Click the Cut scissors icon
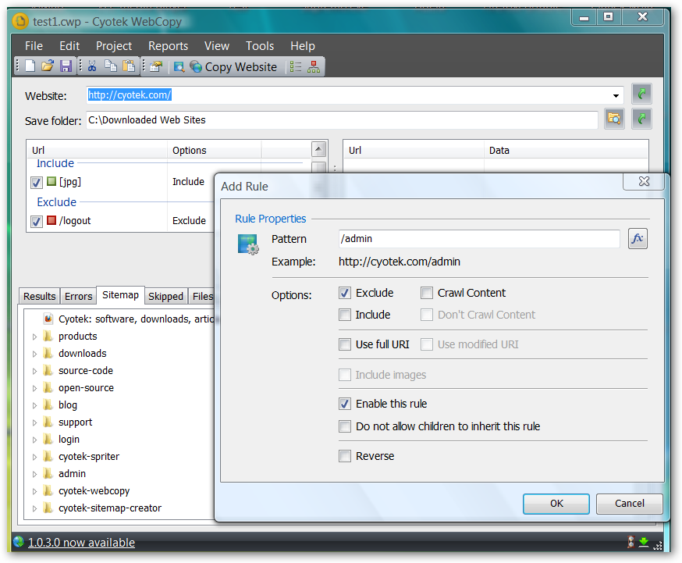 pyautogui.click(x=92, y=66)
